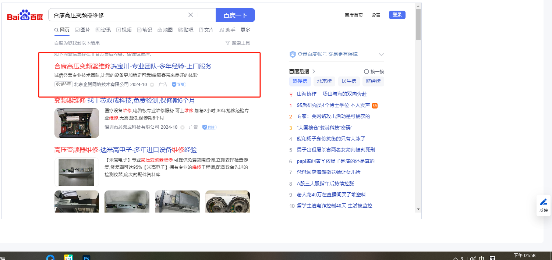Screen dimensions: 552x260
Task: Expand 百度热搜 using the arrow
Action: pos(314,71)
